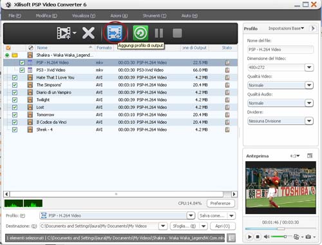Open the File menu

15,15
